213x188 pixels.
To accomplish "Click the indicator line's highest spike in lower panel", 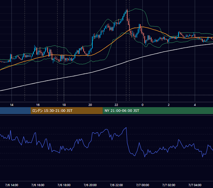I will pyautogui.click(x=126, y=128).
